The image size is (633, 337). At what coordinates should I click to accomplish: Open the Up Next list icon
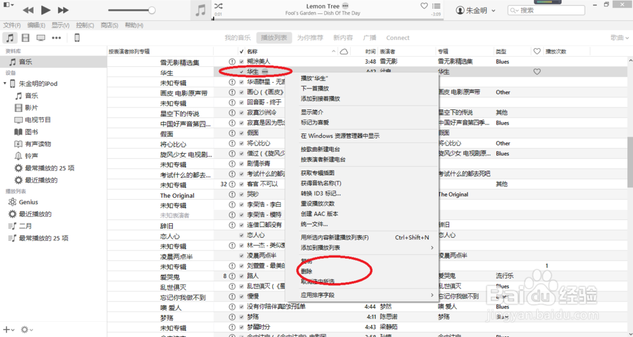tap(436, 6)
